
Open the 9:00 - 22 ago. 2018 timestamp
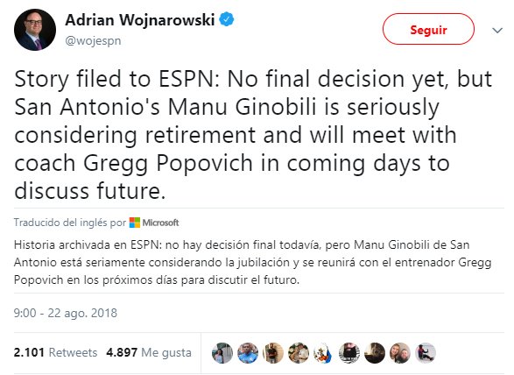pyautogui.click(x=65, y=313)
